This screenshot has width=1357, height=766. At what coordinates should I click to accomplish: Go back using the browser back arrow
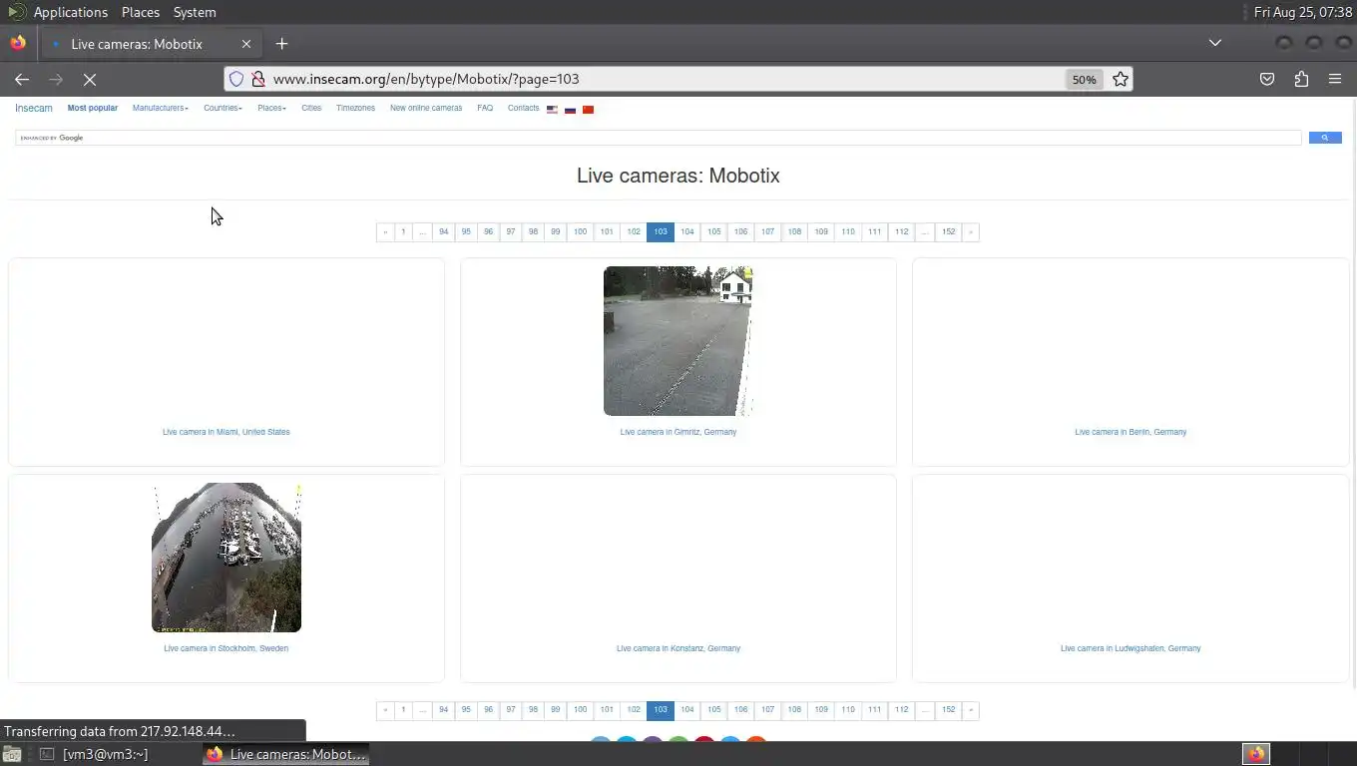pyautogui.click(x=22, y=79)
